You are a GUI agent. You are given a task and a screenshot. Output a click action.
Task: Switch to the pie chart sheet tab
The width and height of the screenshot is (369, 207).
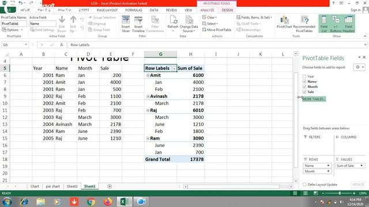click(x=52, y=186)
